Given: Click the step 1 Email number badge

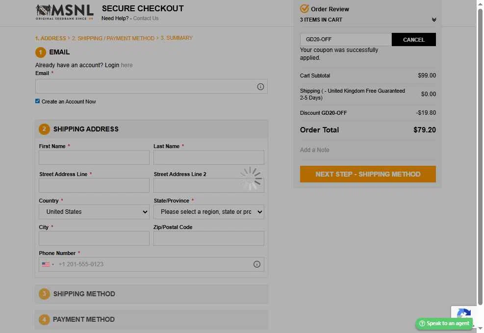Looking at the screenshot, I should pos(40,52).
